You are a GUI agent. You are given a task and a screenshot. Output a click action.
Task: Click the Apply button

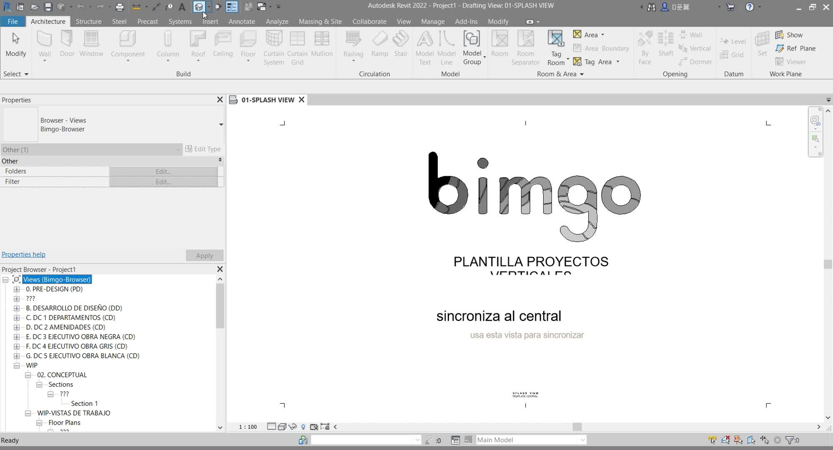tap(204, 255)
